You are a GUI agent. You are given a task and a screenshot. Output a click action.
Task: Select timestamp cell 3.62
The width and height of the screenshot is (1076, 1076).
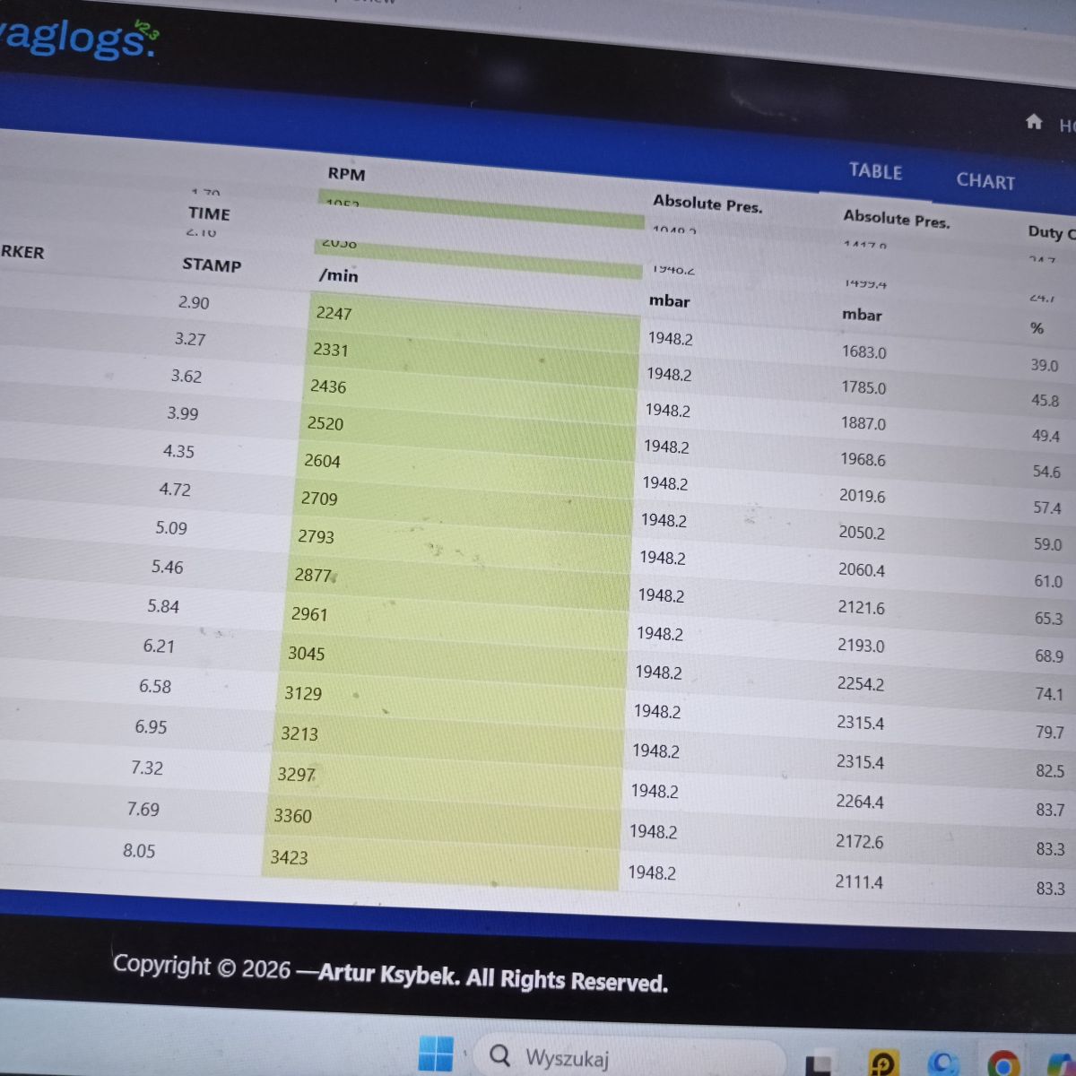pyautogui.click(x=187, y=376)
